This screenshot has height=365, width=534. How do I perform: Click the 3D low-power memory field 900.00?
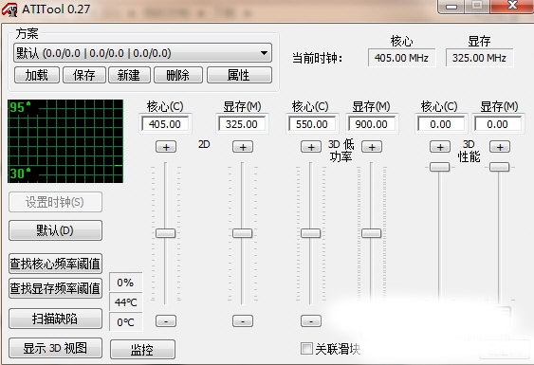point(372,124)
